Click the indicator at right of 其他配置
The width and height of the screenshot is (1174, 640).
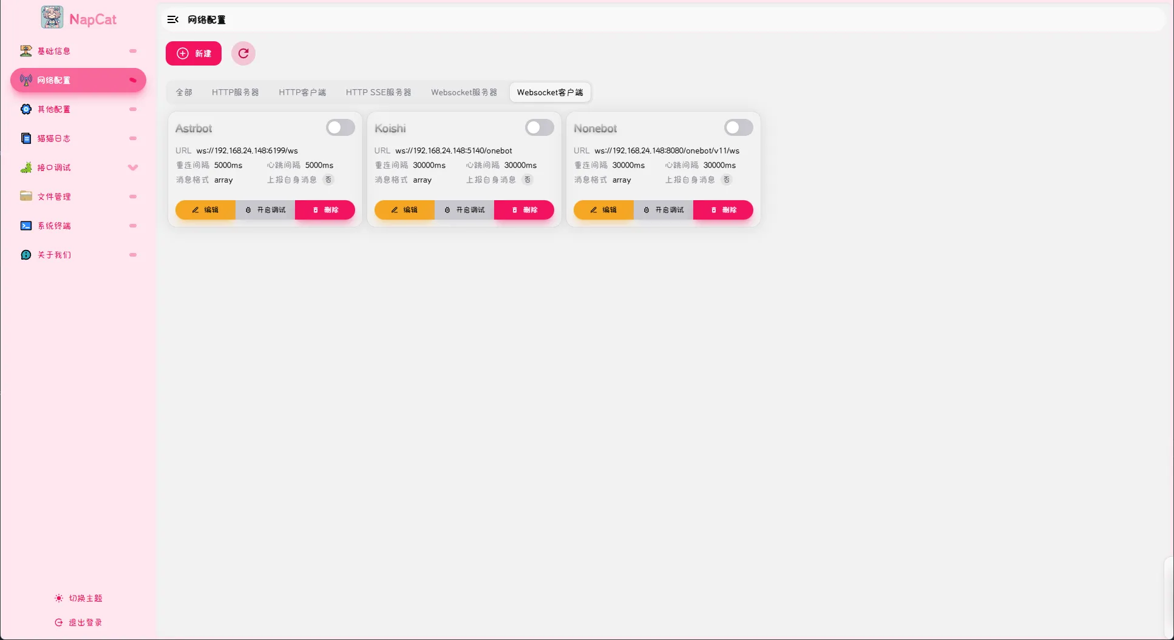pos(133,109)
